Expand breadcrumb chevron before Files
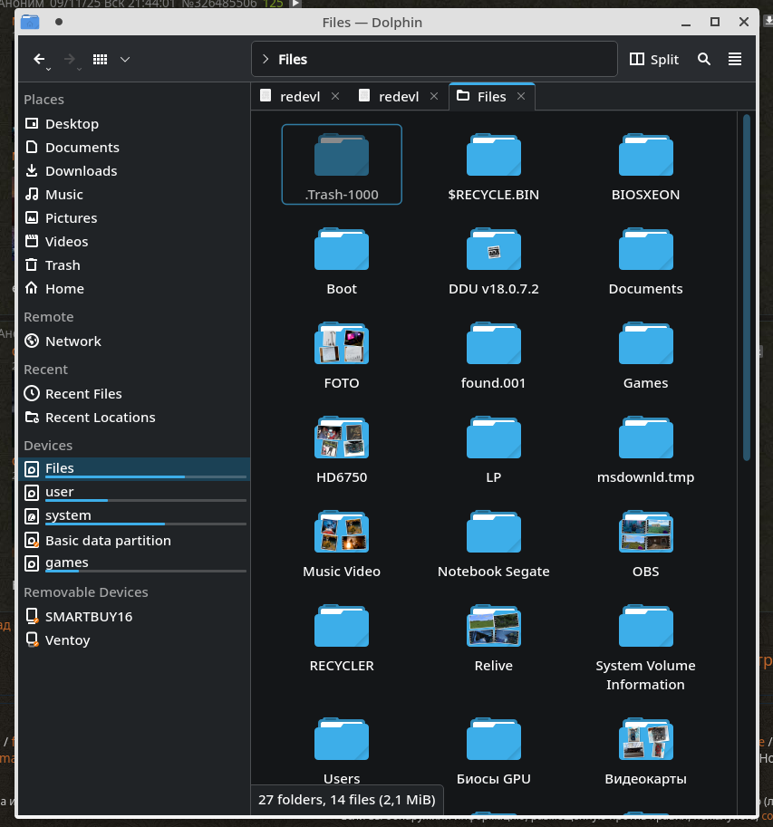773x827 pixels. (265, 59)
